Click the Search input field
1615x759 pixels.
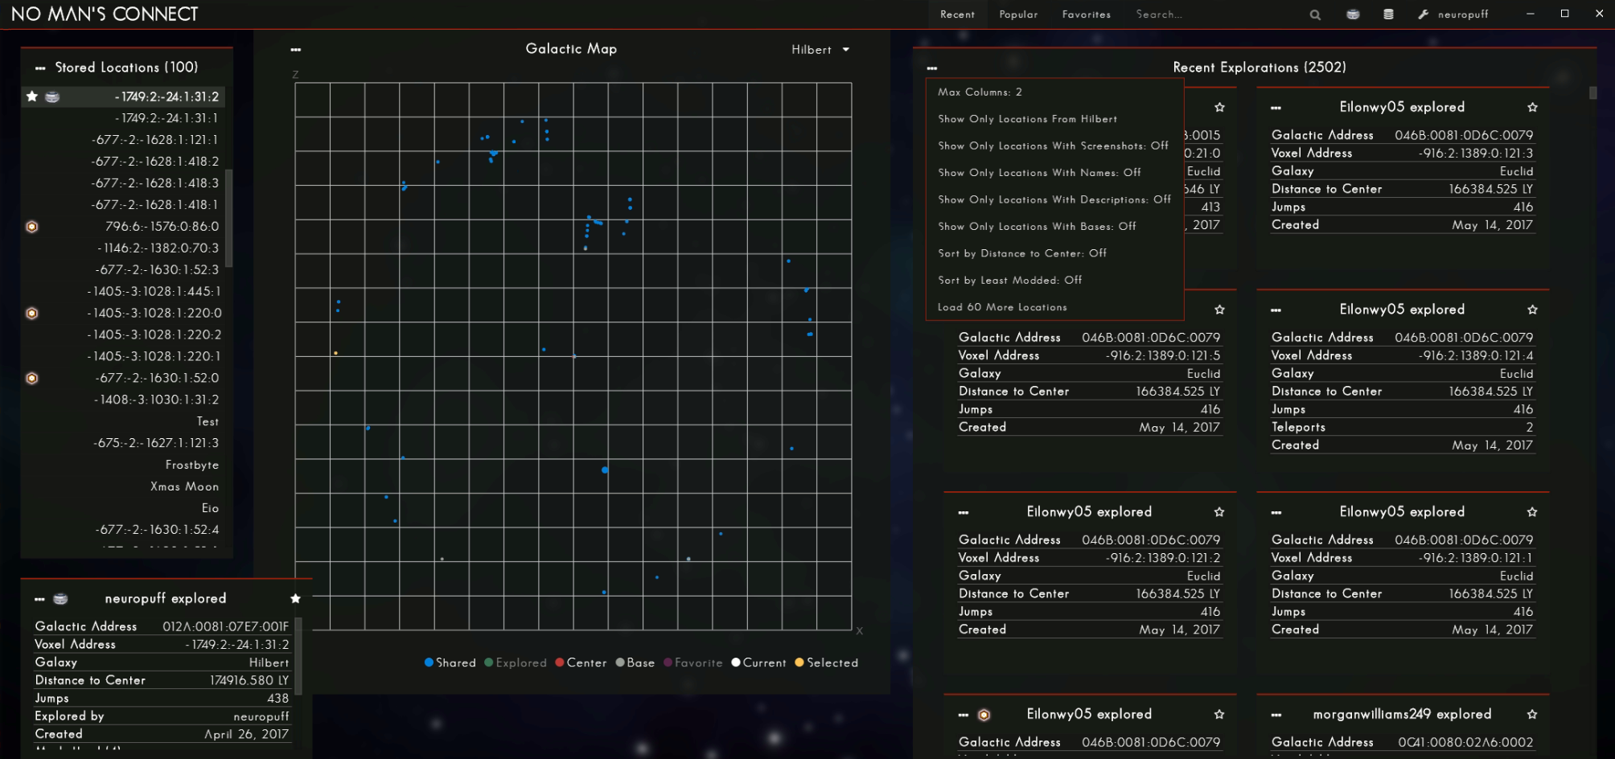[x=1214, y=14]
